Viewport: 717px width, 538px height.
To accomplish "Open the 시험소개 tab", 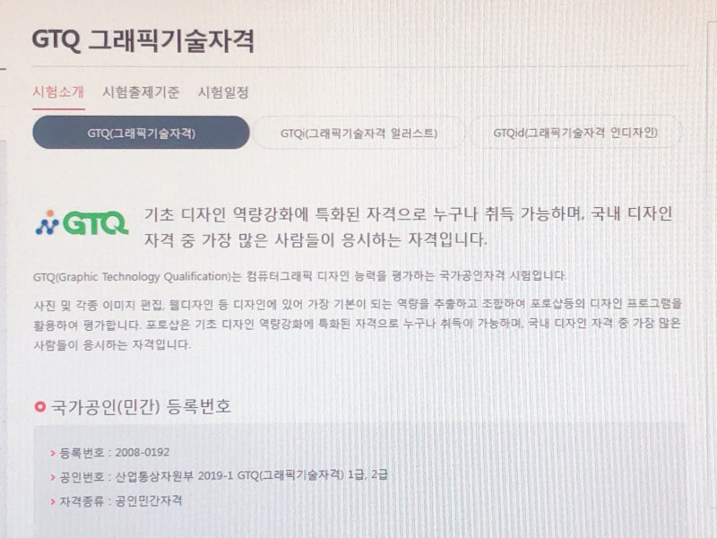I will tap(58, 92).
